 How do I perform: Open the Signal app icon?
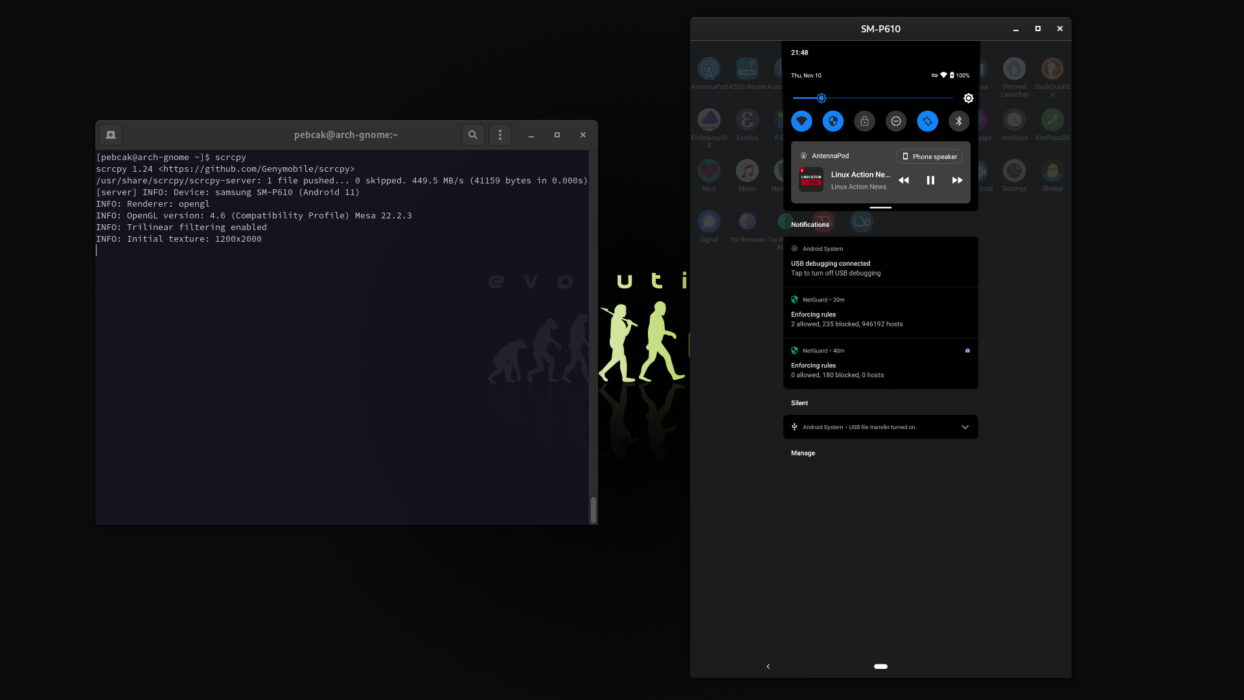[709, 222]
